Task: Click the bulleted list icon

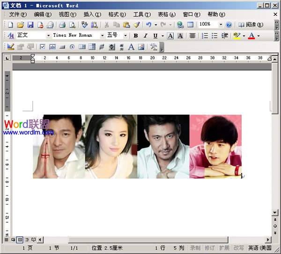Action: [x=214, y=35]
